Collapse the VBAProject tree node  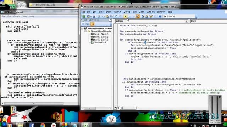pos(82,28)
